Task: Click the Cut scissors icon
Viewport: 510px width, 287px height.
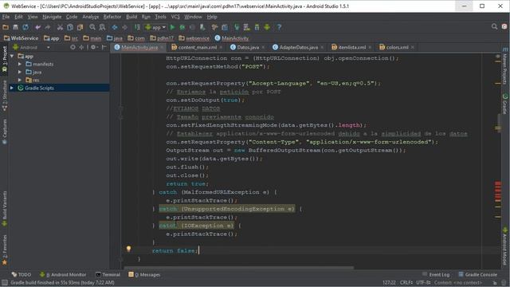Action: (60, 27)
